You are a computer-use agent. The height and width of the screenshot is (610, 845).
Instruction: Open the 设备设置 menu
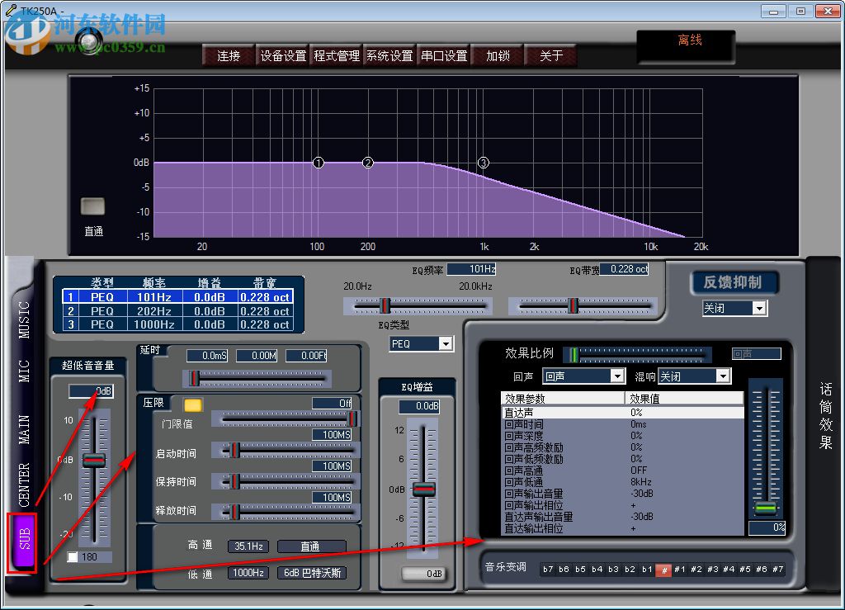[x=283, y=56]
